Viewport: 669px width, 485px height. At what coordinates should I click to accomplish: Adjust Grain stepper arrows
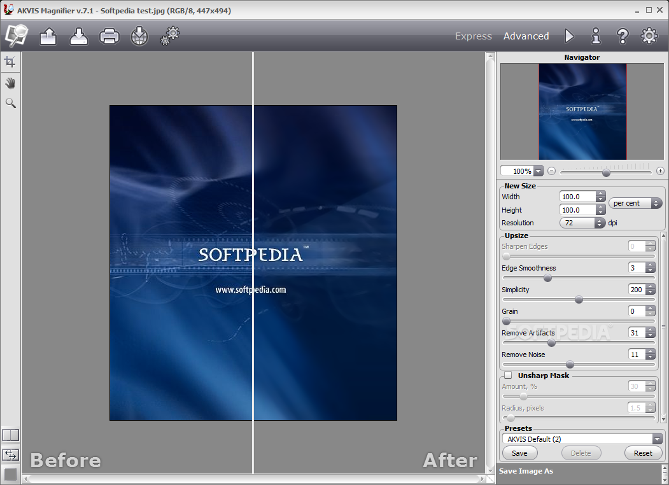651,311
